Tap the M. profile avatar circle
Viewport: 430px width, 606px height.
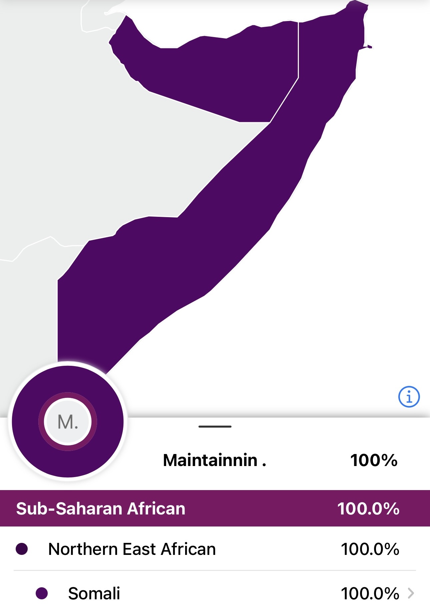click(x=68, y=422)
